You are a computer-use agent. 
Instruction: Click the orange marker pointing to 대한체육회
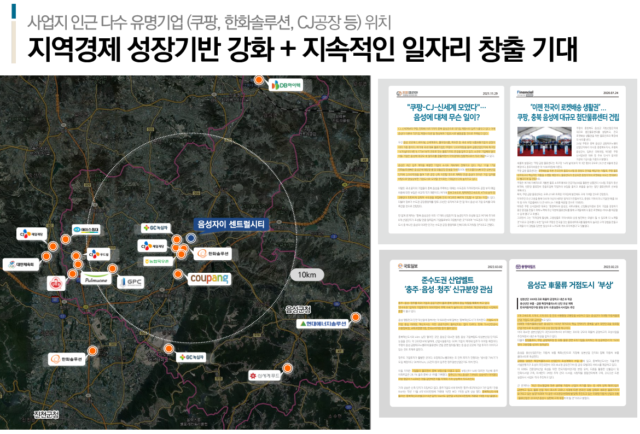(46, 256)
